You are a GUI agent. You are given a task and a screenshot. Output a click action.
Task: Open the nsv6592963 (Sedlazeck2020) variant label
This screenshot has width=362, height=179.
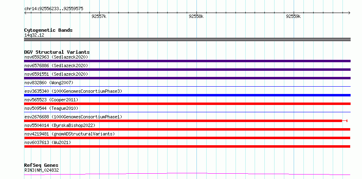coord(56,57)
